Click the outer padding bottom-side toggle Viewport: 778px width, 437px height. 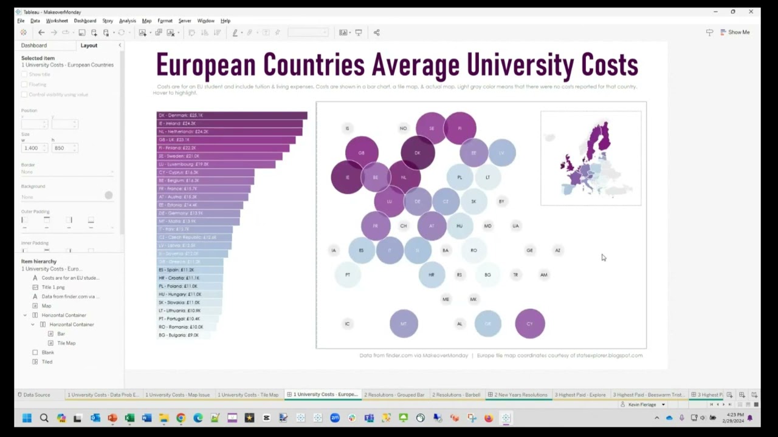[x=91, y=220]
